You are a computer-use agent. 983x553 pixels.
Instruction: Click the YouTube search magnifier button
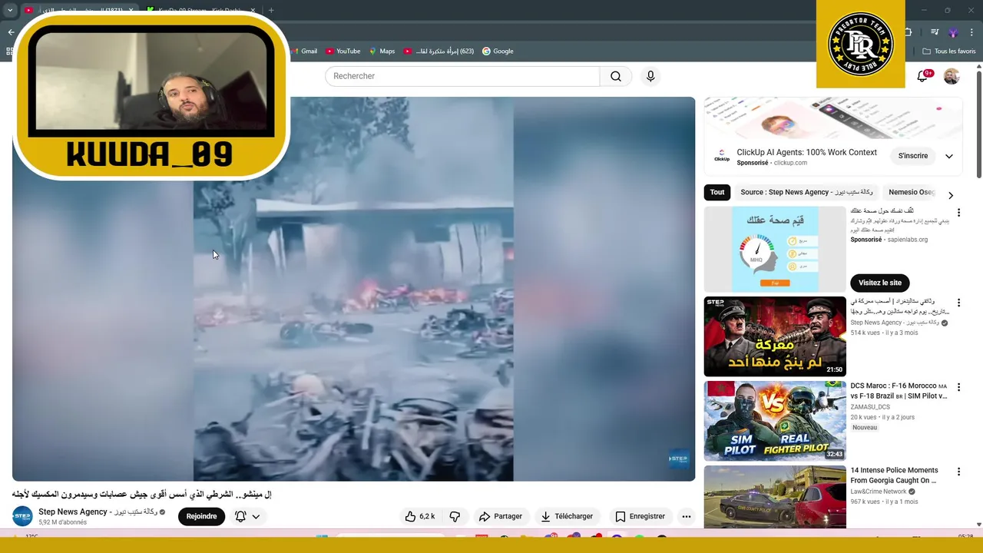coord(616,76)
